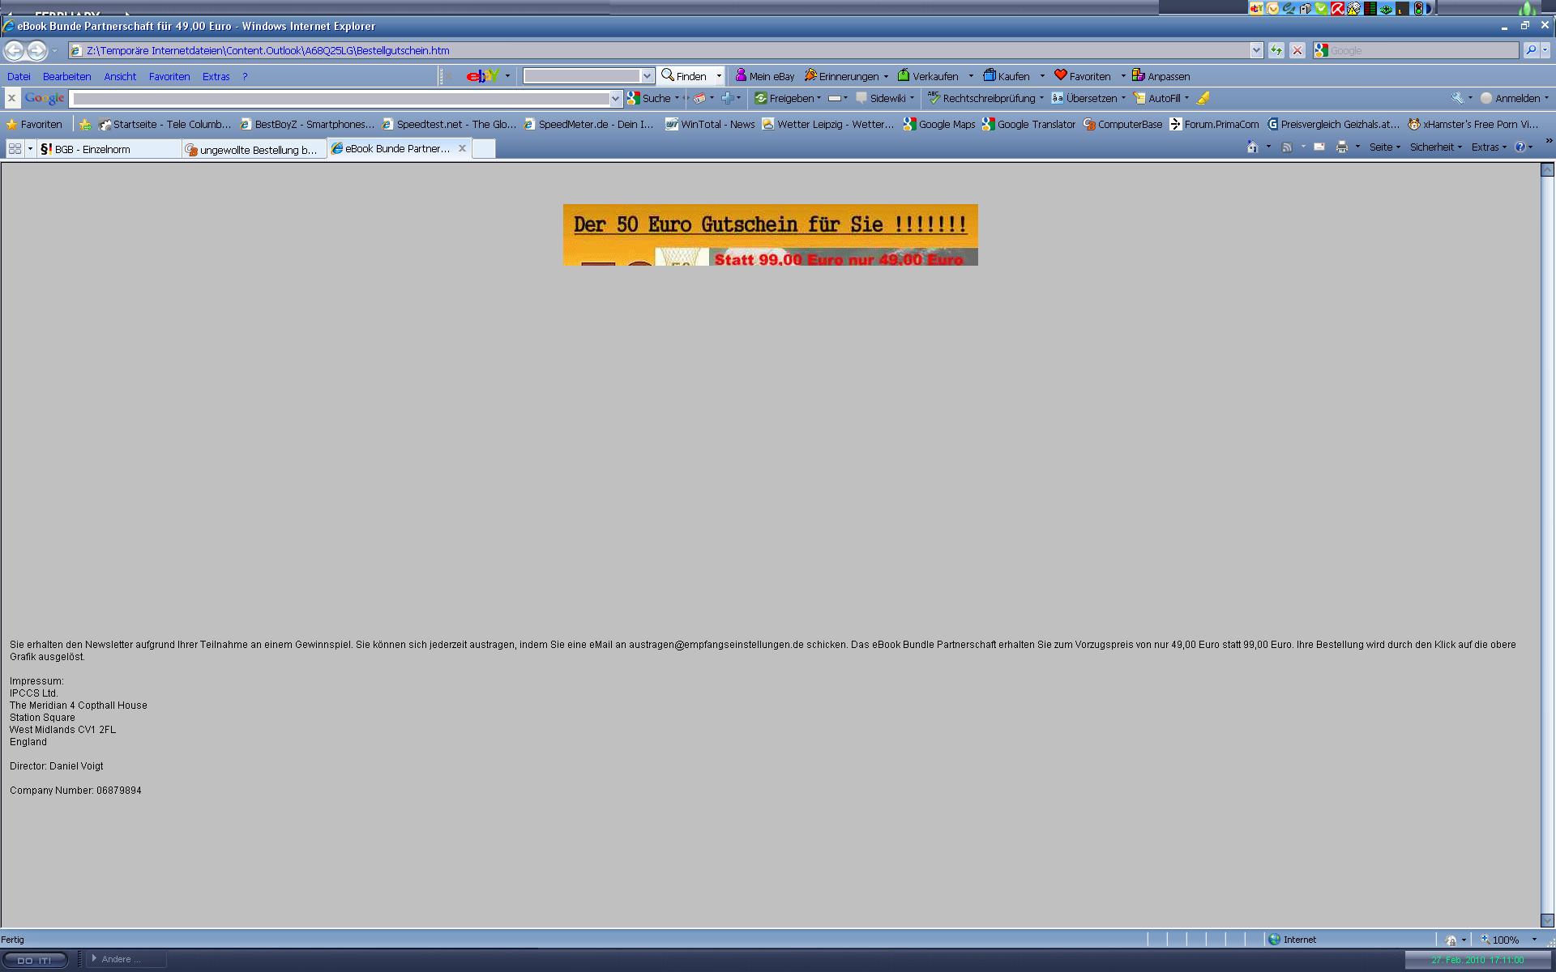The image size is (1556, 972).
Task: Click the Home icon in command bar
Action: pos(1252,147)
